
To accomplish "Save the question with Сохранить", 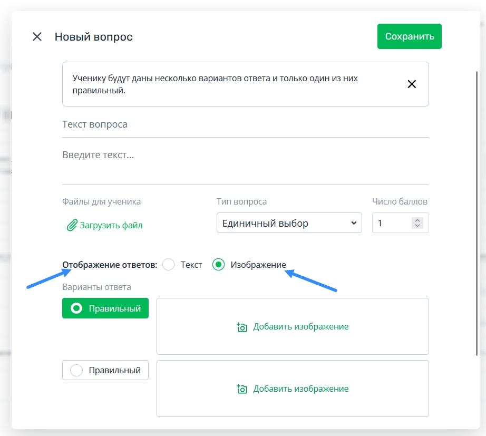I will pos(409,36).
